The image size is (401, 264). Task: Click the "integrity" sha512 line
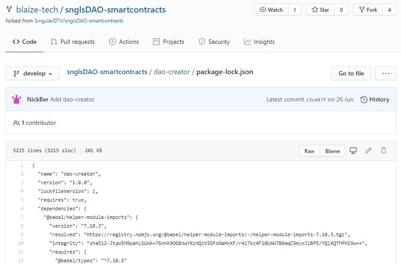(x=208, y=243)
